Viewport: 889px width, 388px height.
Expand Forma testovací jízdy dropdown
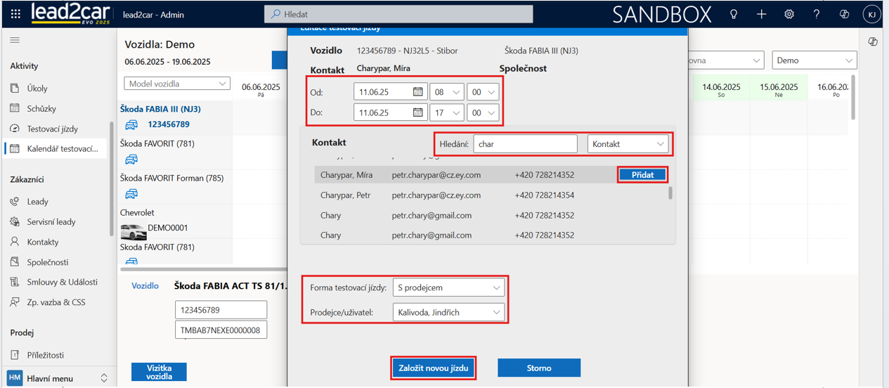coord(448,287)
